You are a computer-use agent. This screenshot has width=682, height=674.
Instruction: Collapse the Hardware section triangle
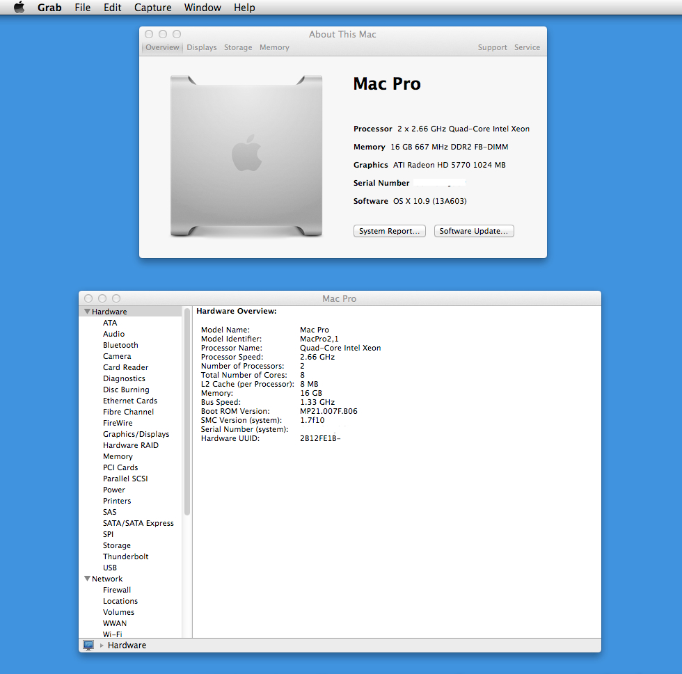[87, 312]
